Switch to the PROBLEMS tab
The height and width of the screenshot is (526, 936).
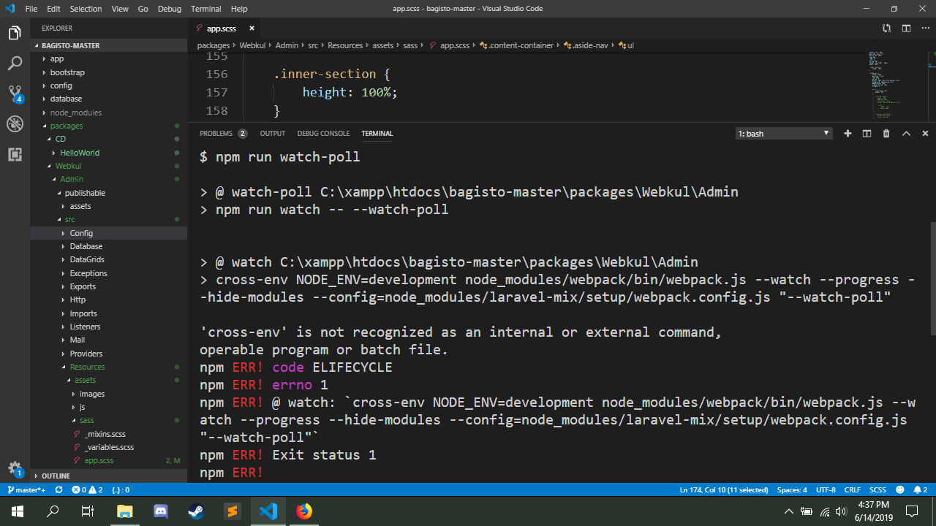coord(223,134)
